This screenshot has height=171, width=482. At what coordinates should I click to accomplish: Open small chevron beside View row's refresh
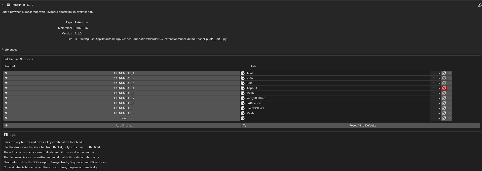coord(439,78)
